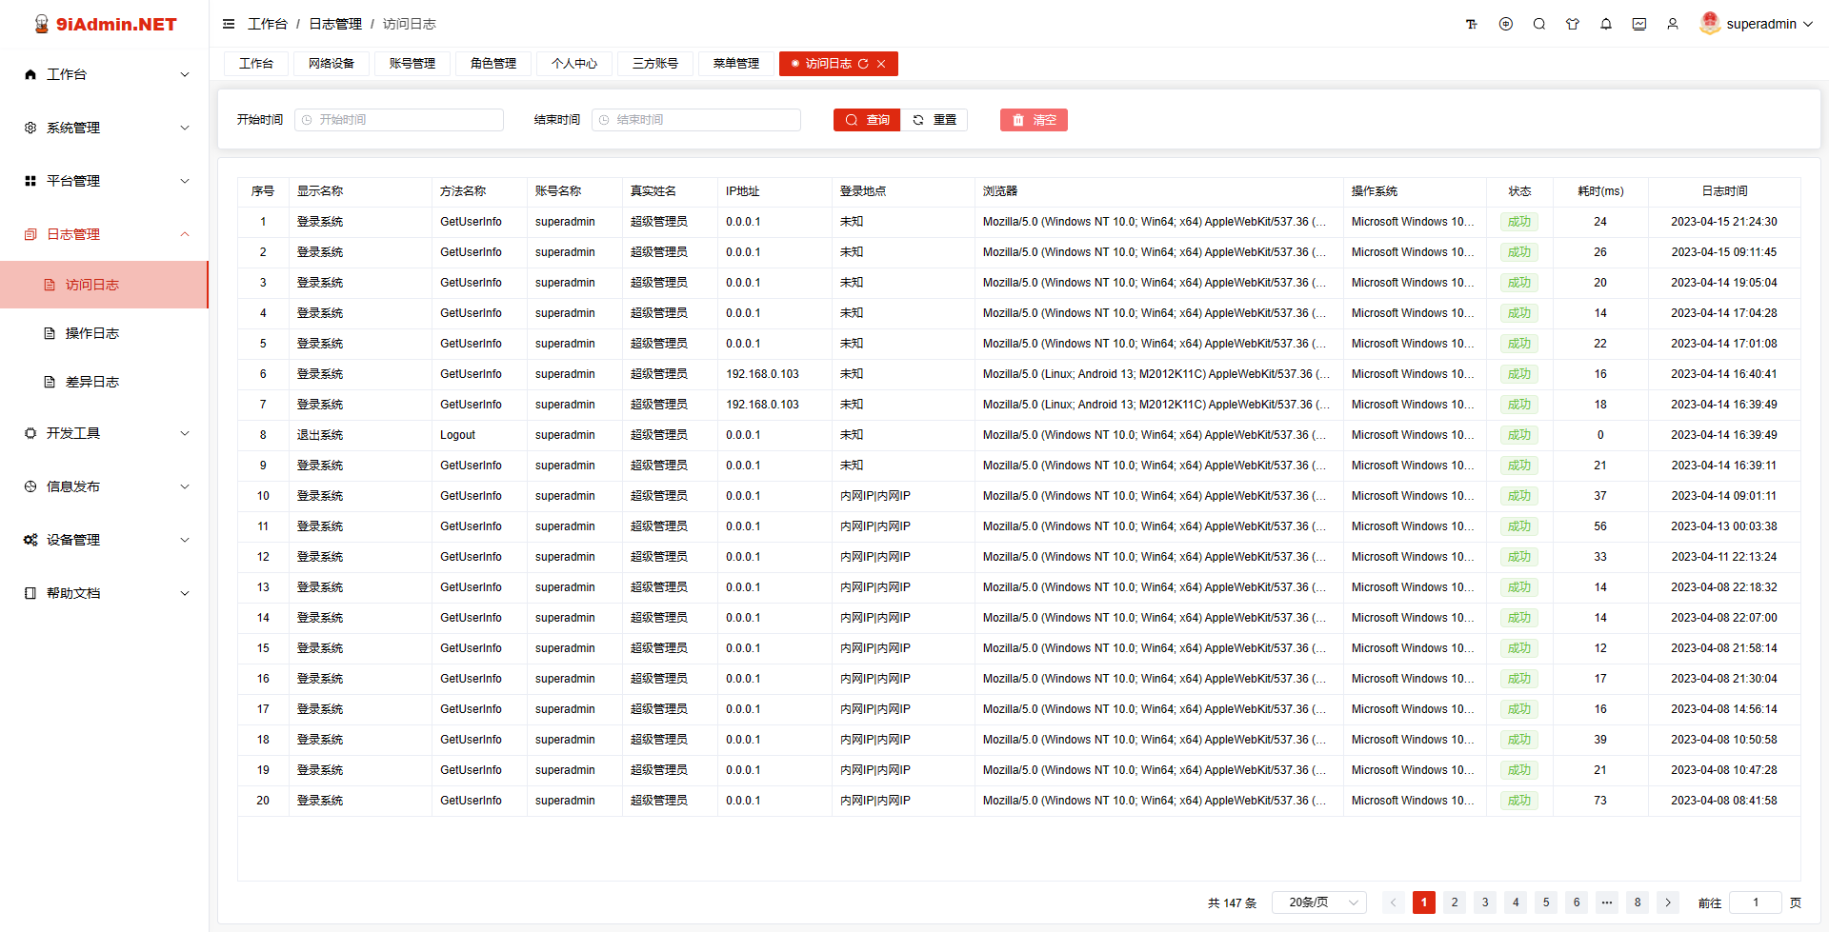Refresh the 访问日志 tab with its reload icon
The height and width of the screenshot is (932, 1829).
point(863,64)
